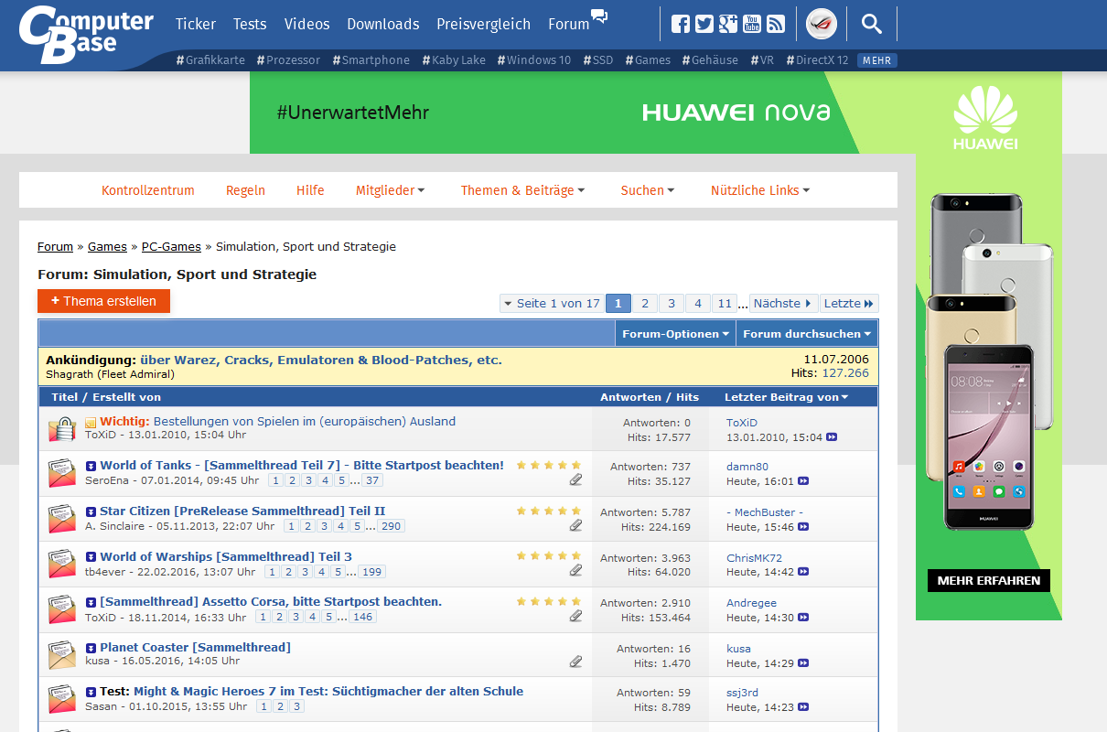Open the Downloads menu item
The image size is (1107, 732).
click(x=383, y=24)
